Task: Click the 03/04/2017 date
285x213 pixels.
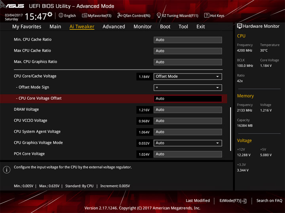Action: pos(14,15)
